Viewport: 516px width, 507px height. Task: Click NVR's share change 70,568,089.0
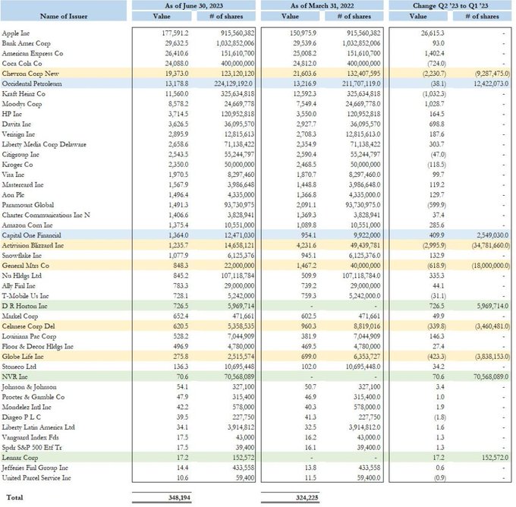pos(491,377)
